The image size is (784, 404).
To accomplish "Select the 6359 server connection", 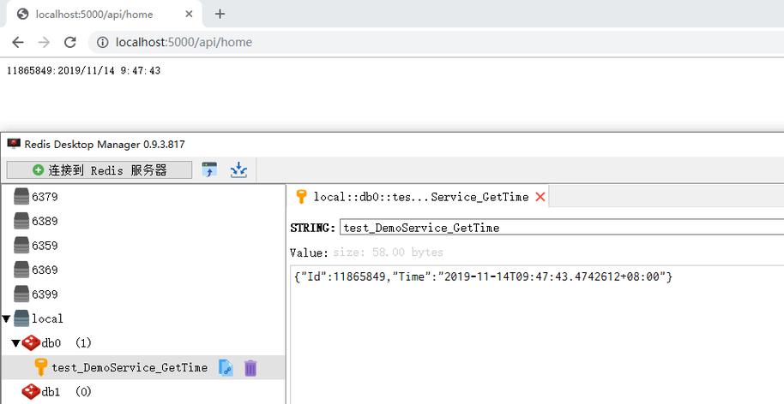I will 45,246.
